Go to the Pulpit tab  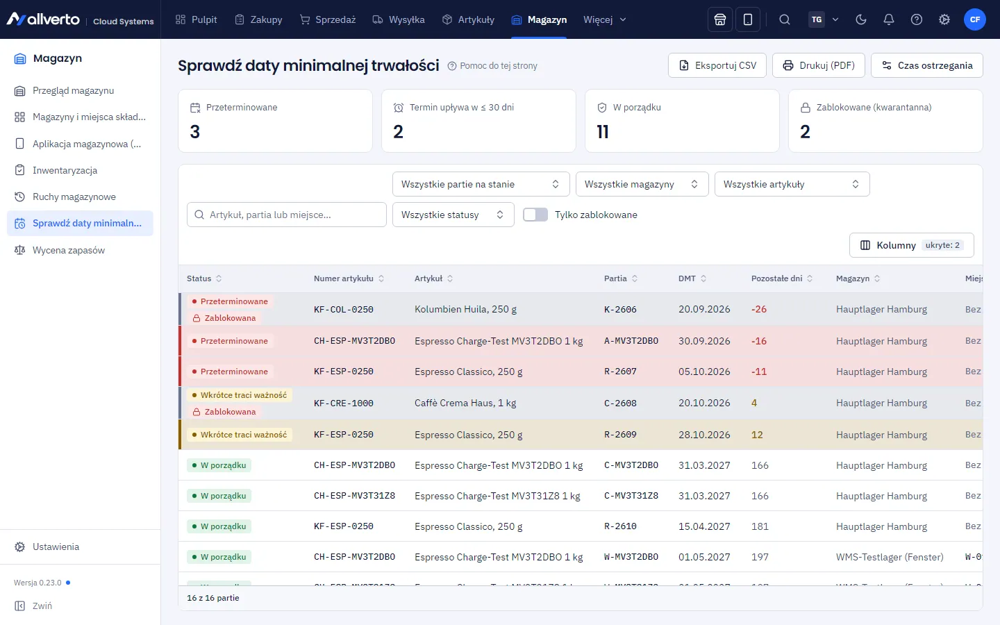197,19
